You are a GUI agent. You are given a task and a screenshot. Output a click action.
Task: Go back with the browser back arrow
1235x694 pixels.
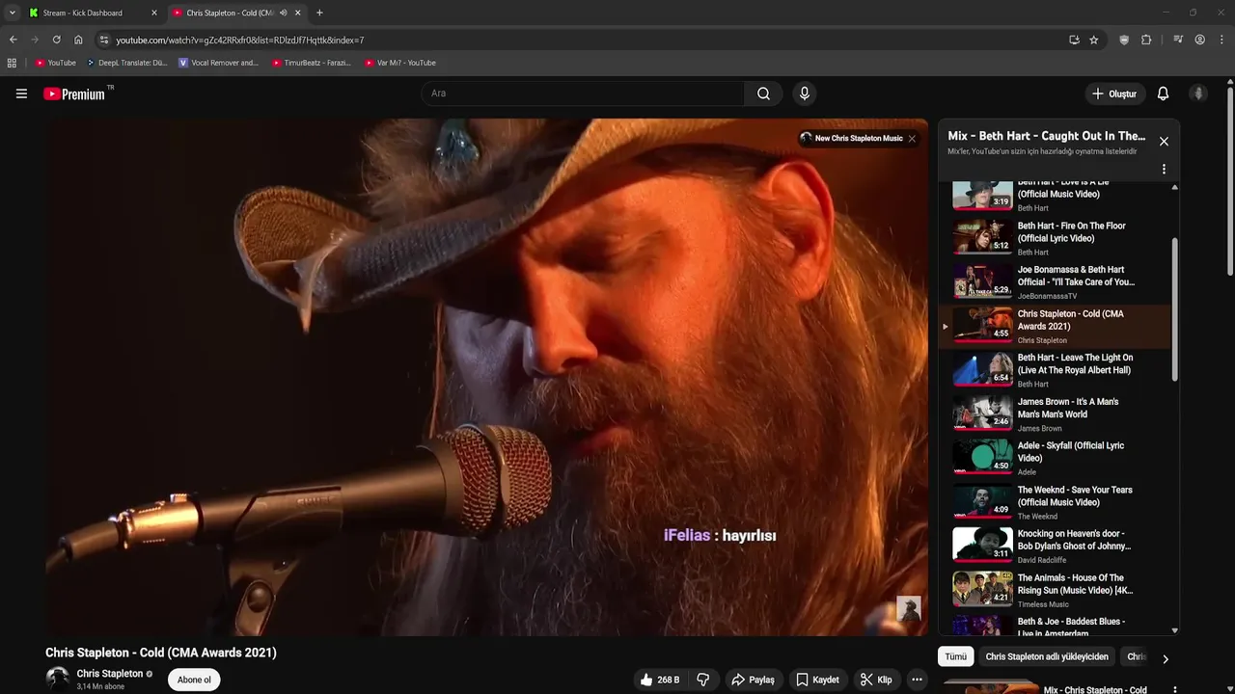coord(13,40)
